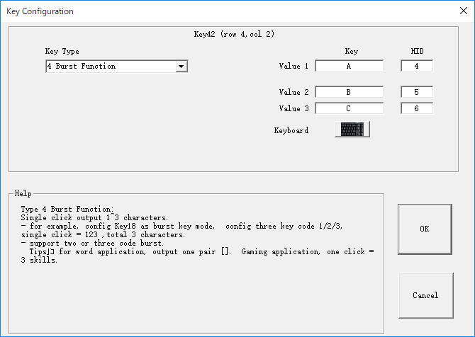Click the 'Value 2' label

click(x=294, y=92)
